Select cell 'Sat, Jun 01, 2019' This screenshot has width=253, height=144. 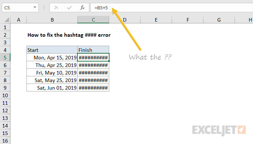52,87
